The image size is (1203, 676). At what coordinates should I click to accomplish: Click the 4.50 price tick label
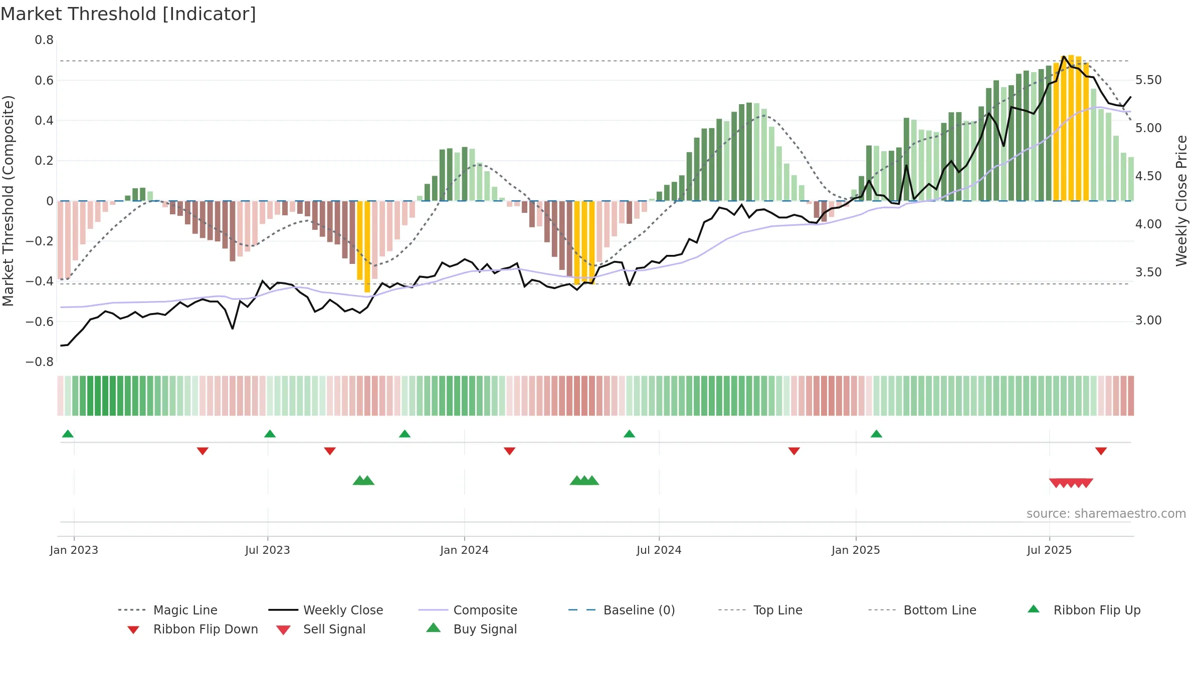pyautogui.click(x=1148, y=176)
